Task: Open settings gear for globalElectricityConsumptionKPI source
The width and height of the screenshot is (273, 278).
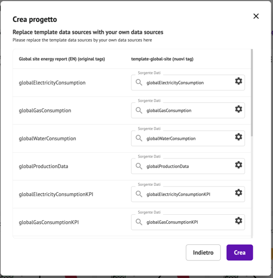Action: pyautogui.click(x=238, y=193)
